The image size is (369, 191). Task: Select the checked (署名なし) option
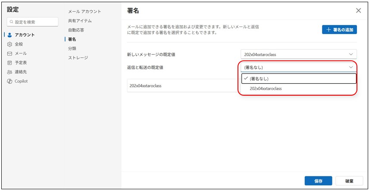298,78
